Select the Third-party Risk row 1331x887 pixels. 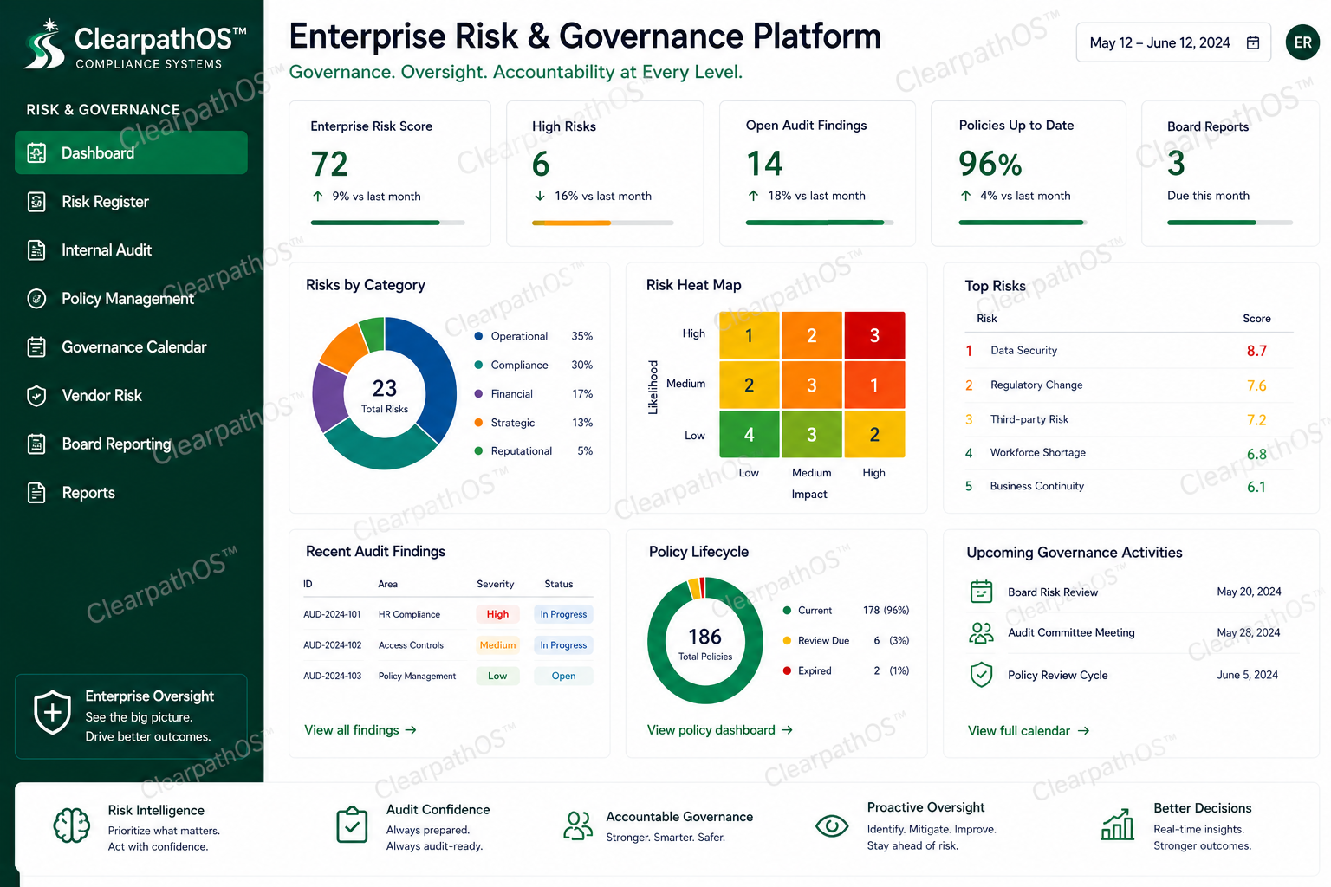point(1129,419)
